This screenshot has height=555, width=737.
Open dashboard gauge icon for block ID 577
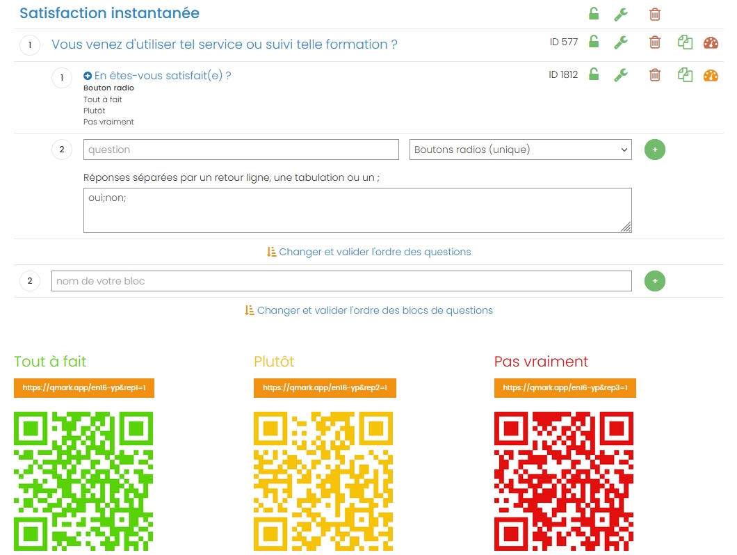point(711,42)
